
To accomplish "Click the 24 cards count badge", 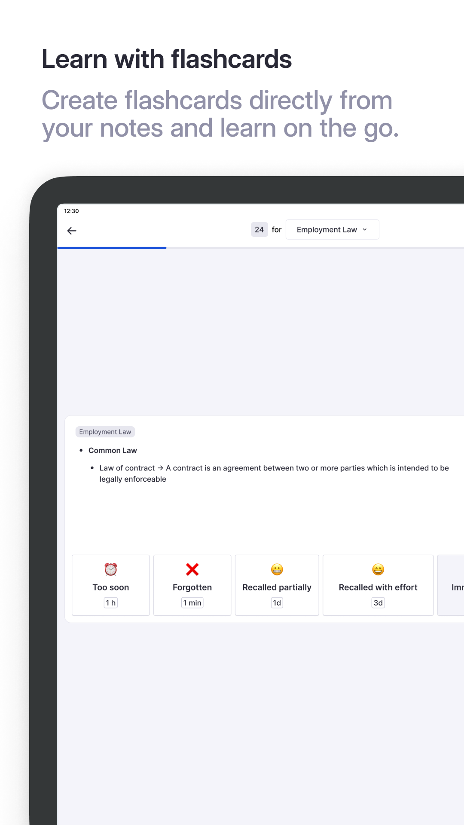I will (x=259, y=229).
